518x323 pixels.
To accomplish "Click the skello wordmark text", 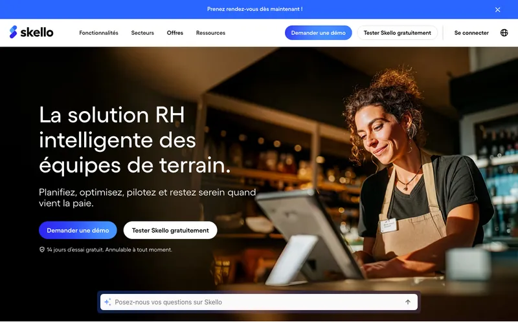I will point(37,32).
